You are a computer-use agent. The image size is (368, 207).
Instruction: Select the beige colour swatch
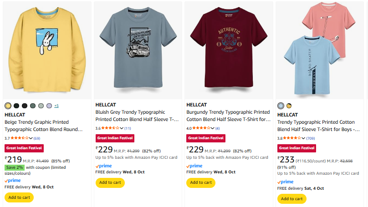[x=8, y=106]
